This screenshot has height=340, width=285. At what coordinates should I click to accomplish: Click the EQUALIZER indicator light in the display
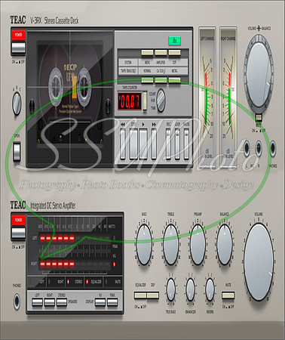(x=87, y=282)
